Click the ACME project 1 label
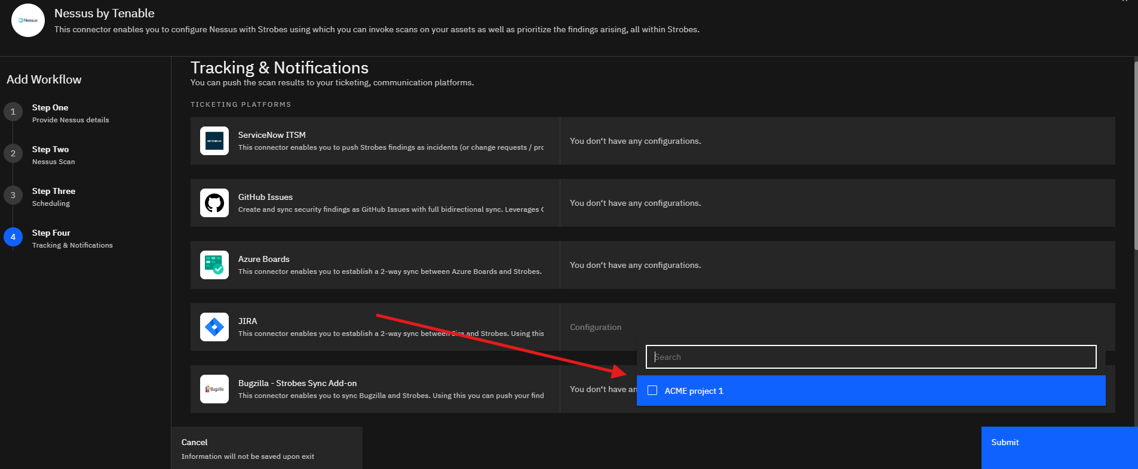 click(x=694, y=391)
